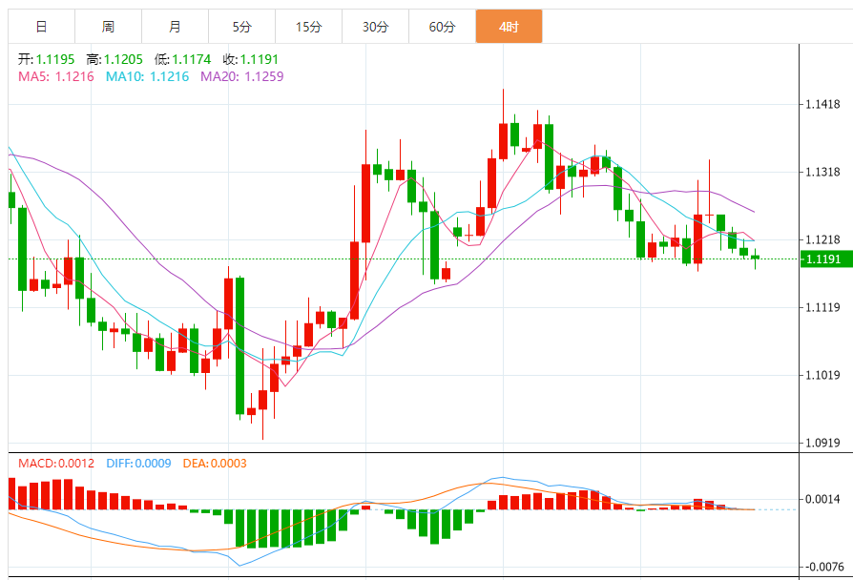Select the 周 weekly timeframe tab
The width and height of the screenshot is (853, 580).
click(x=108, y=27)
